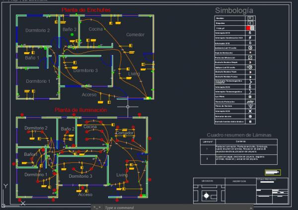Click 'Contenido' header in láminas table

coord(240,141)
